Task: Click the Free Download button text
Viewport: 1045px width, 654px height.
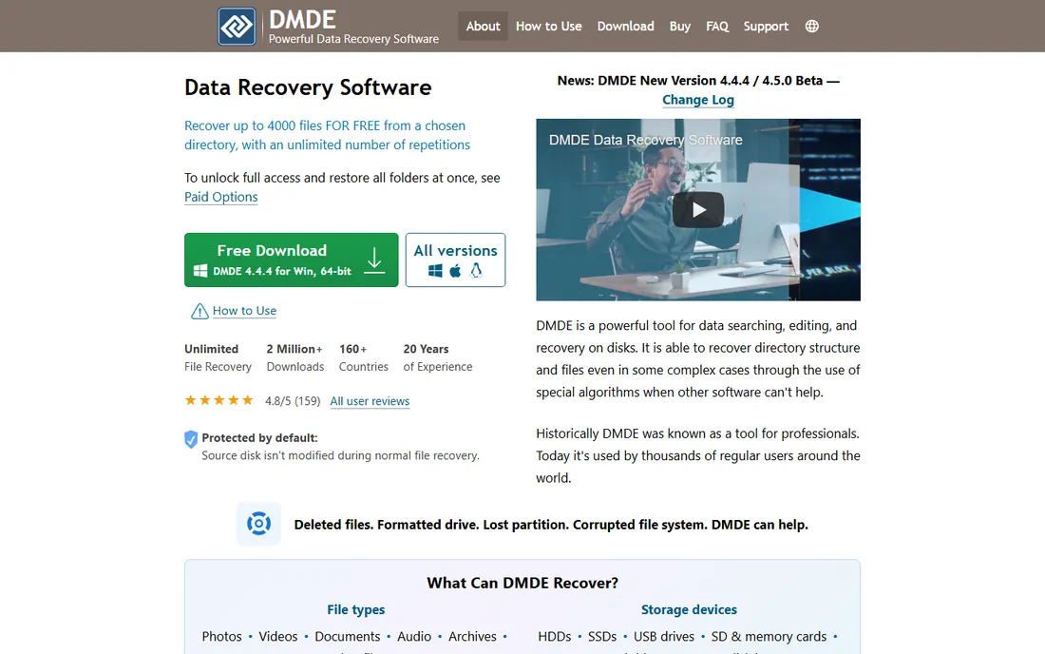Action: click(x=272, y=251)
